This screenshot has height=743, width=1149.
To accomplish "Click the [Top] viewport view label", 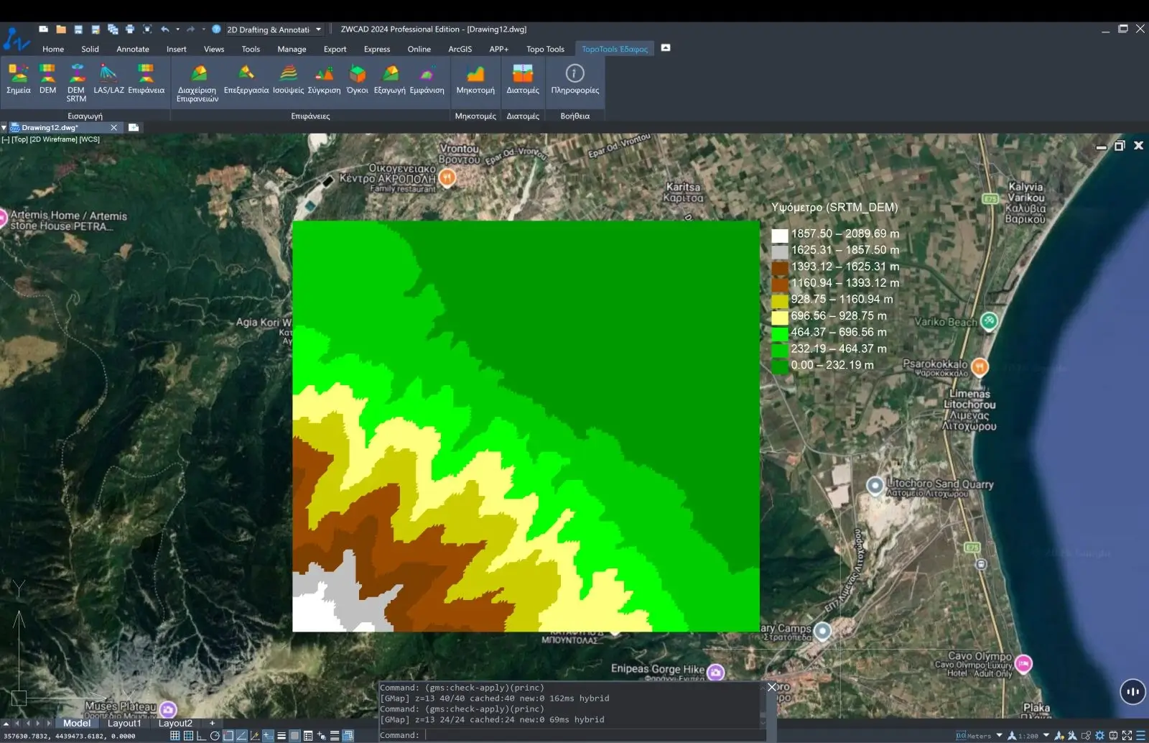I will pyautogui.click(x=19, y=139).
